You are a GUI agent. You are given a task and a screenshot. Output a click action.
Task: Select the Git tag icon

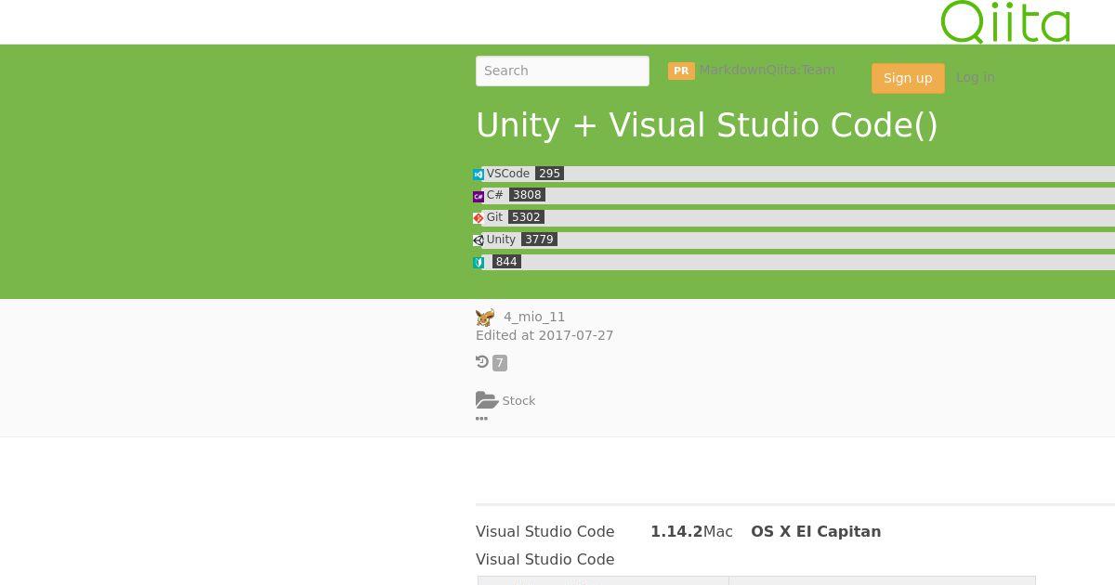(x=479, y=218)
